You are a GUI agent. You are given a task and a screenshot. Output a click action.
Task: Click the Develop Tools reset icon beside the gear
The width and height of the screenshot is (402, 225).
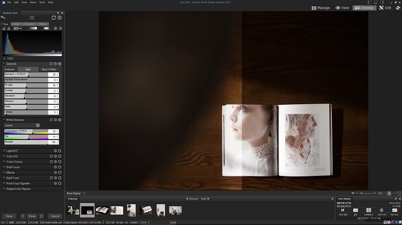point(54,18)
